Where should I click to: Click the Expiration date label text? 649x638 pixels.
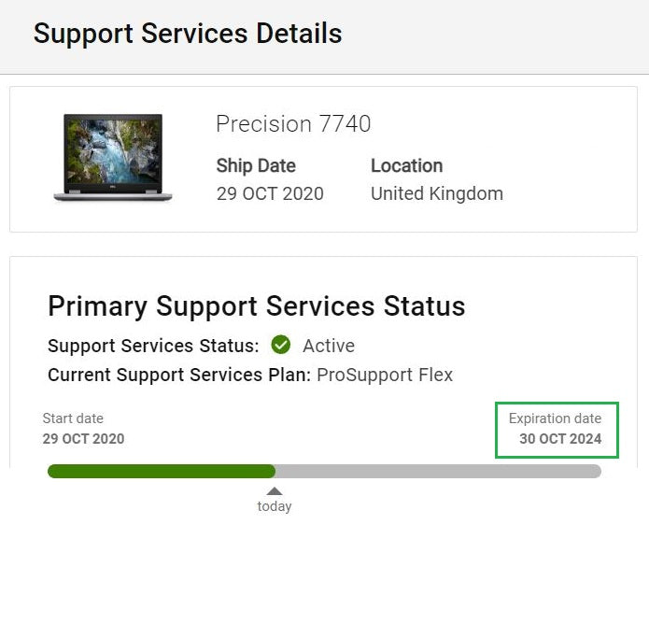click(x=555, y=418)
